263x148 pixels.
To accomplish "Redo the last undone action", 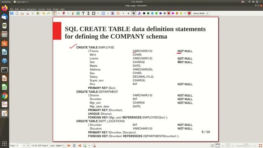I will [48, 13].
